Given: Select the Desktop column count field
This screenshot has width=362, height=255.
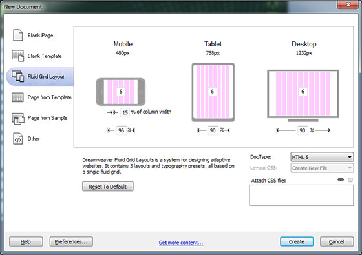Looking at the screenshot, I should tap(303, 92).
